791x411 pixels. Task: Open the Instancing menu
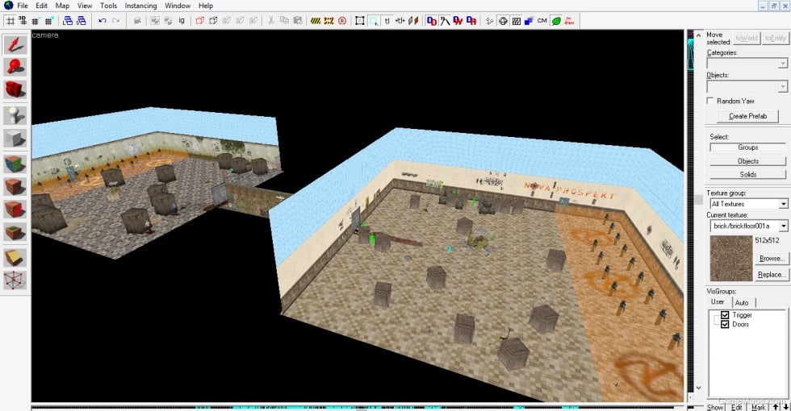(140, 6)
